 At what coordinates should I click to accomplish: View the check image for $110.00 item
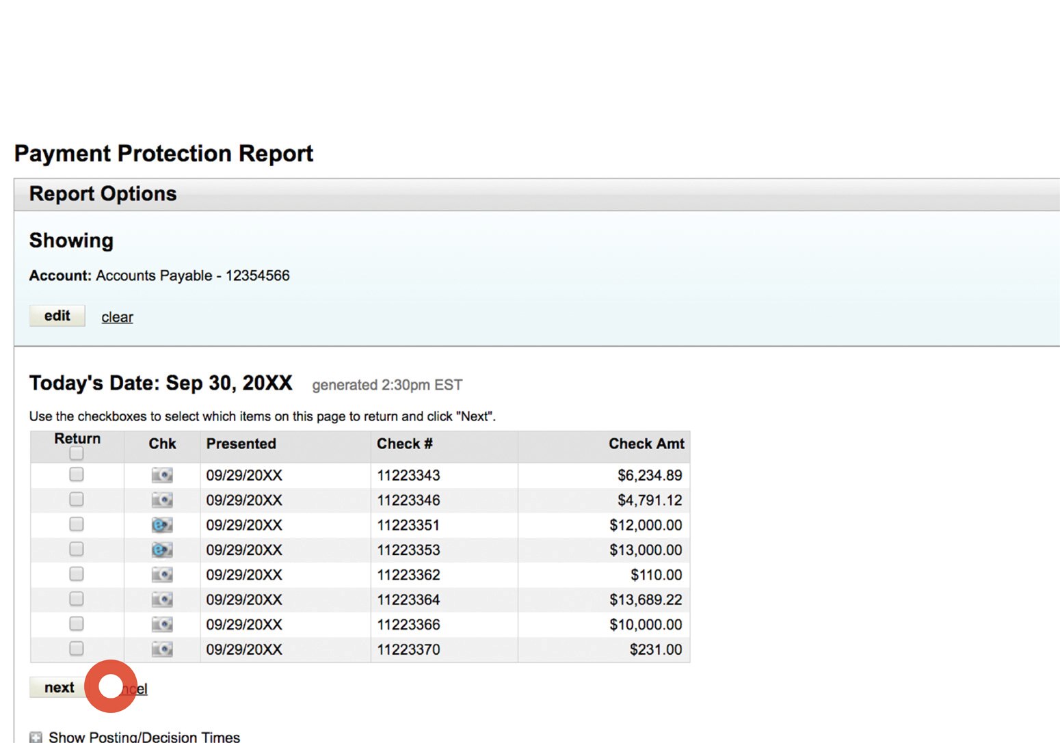tap(161, 574)
